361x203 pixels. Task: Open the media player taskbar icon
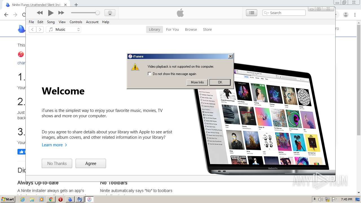coord(41,199)
